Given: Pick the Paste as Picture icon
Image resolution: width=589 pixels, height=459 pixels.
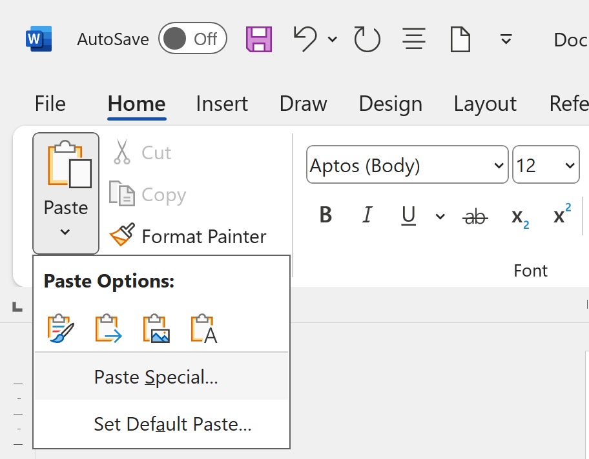Looking at the screenshot, I should coord(156,329).
